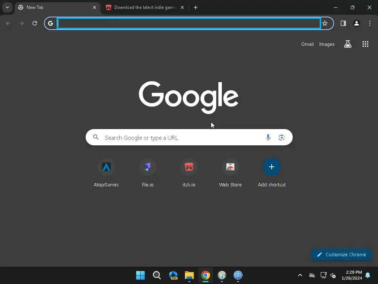The height and width of the screenshot is (284, 378).
Task: Click the Search Google or type a URL box
Action: click(189, 137)
